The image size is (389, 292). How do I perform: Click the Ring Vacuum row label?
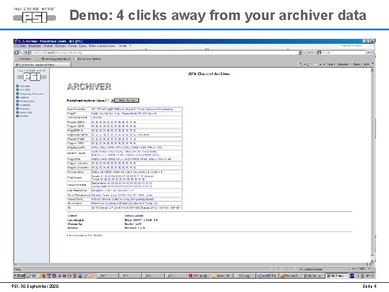click(75, 177)
